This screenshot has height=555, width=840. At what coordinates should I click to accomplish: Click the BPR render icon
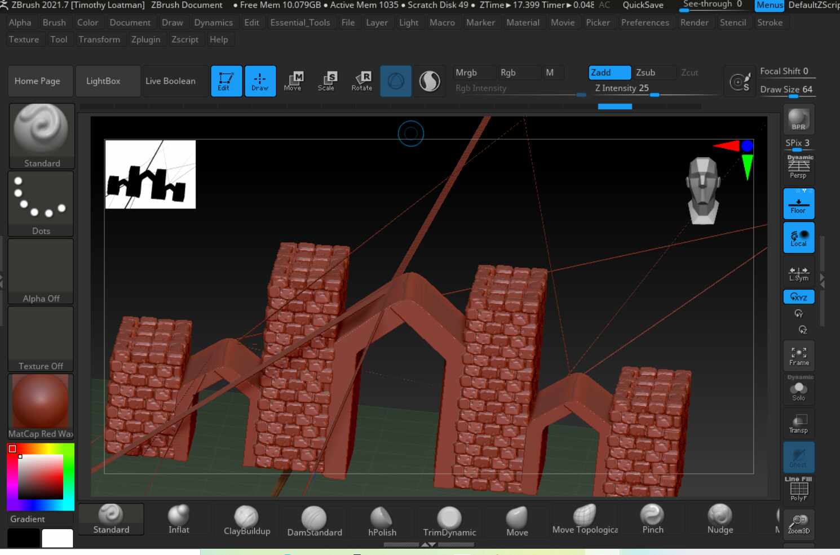(x=798, y=119)
